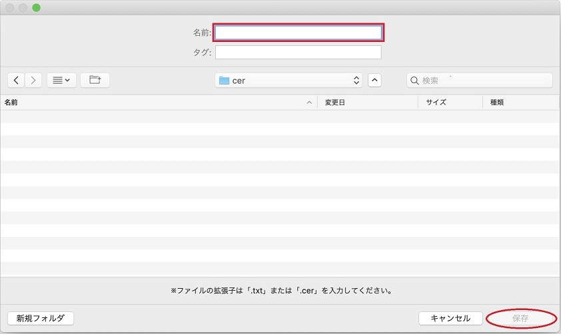Click the folder group icon in toolbar
The image size is (561, 334).
[x=95, y=80]
